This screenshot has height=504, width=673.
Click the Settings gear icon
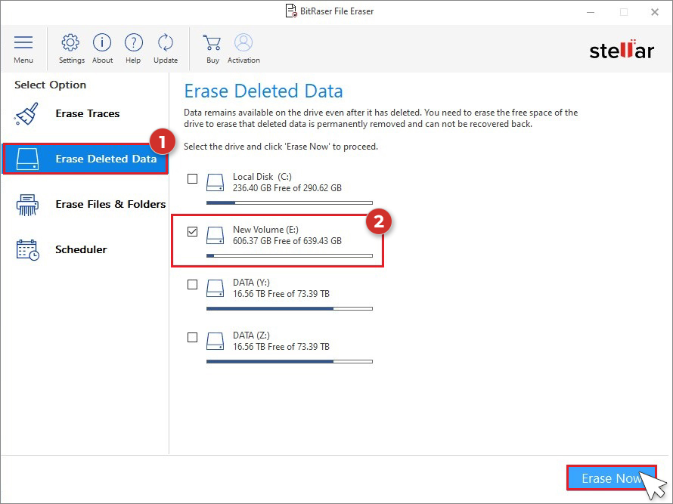tap(71, 44)
